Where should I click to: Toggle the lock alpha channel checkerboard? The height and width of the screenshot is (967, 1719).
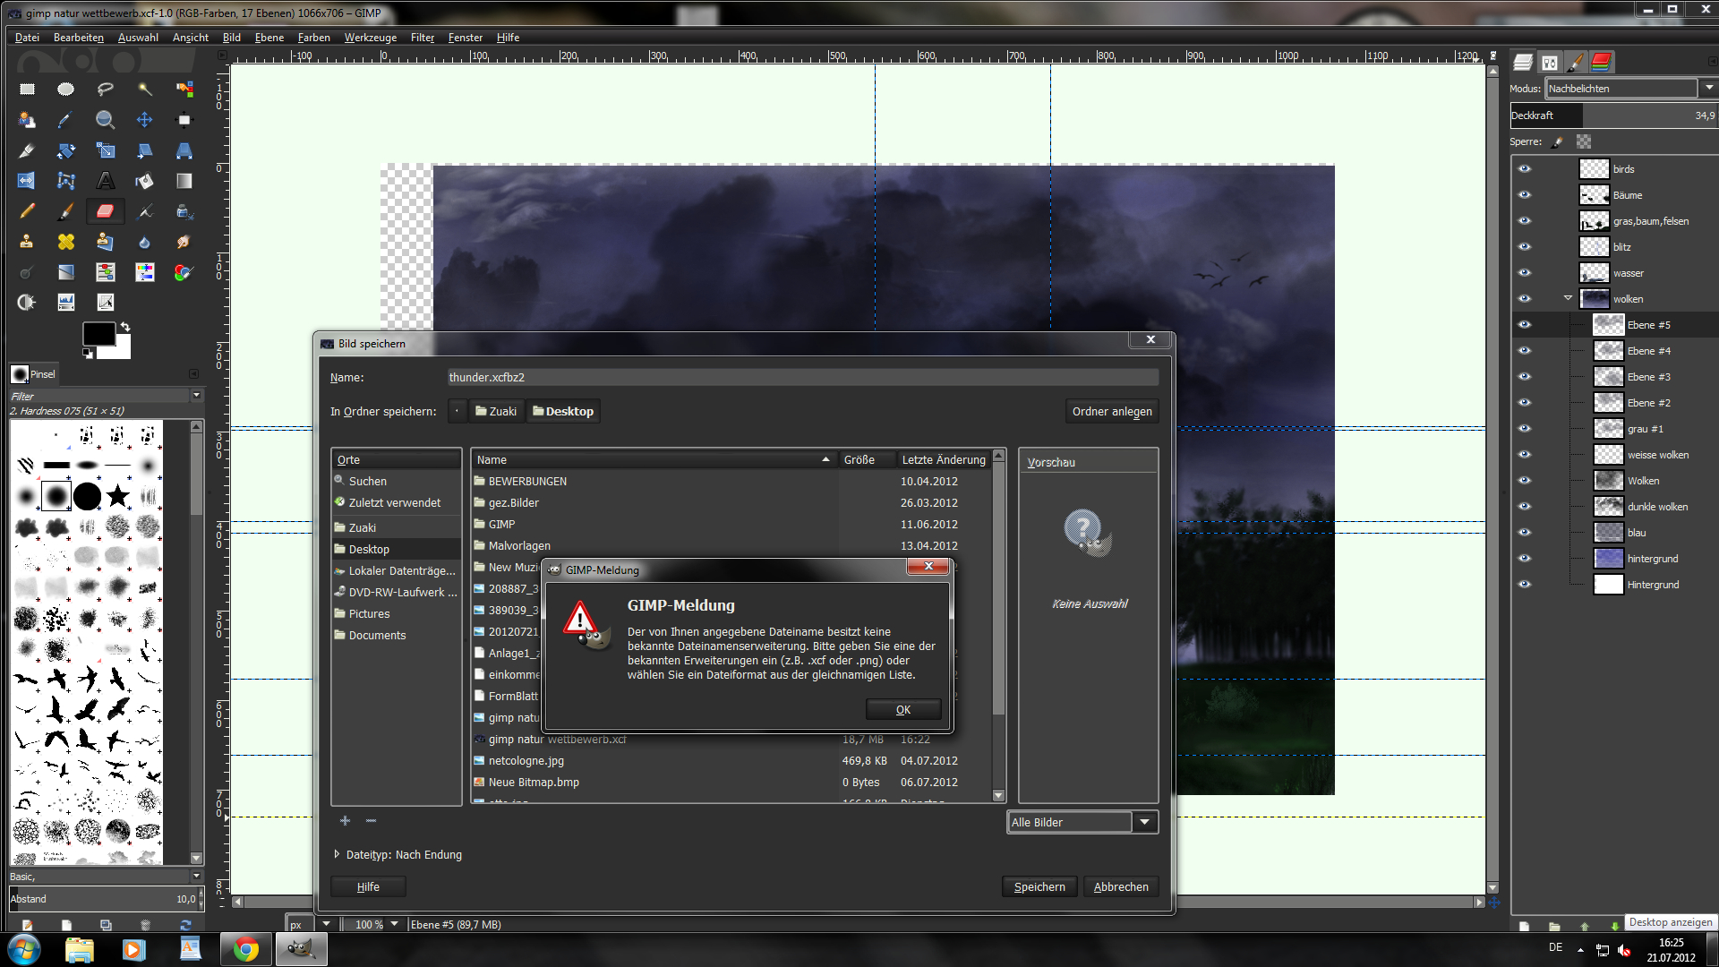tap(1584, 141)
